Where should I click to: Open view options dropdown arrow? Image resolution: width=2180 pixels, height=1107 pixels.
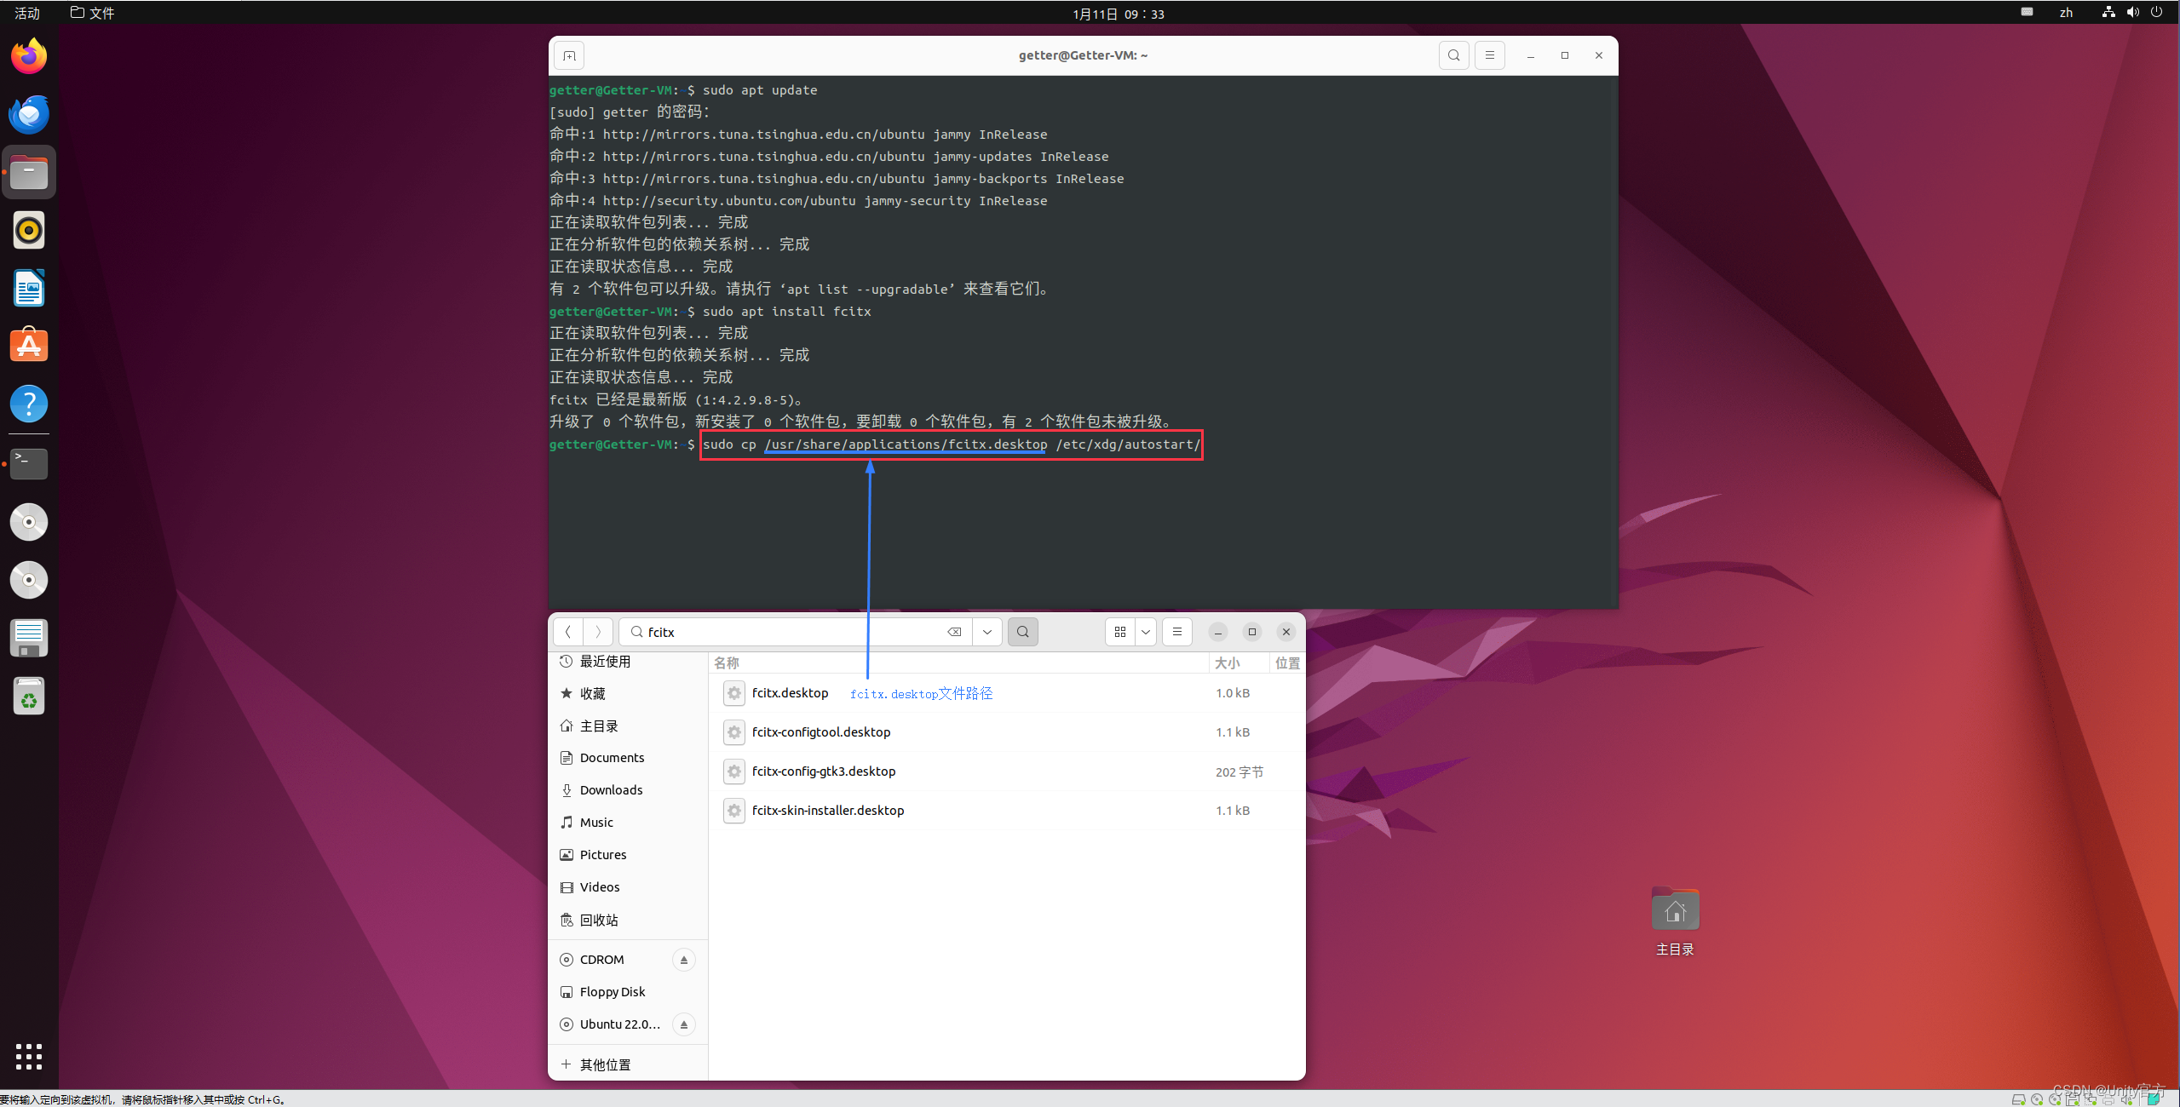(1146, 632)
